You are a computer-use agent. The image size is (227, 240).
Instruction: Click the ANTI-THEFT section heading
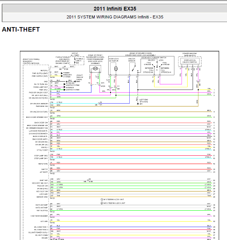21,29
